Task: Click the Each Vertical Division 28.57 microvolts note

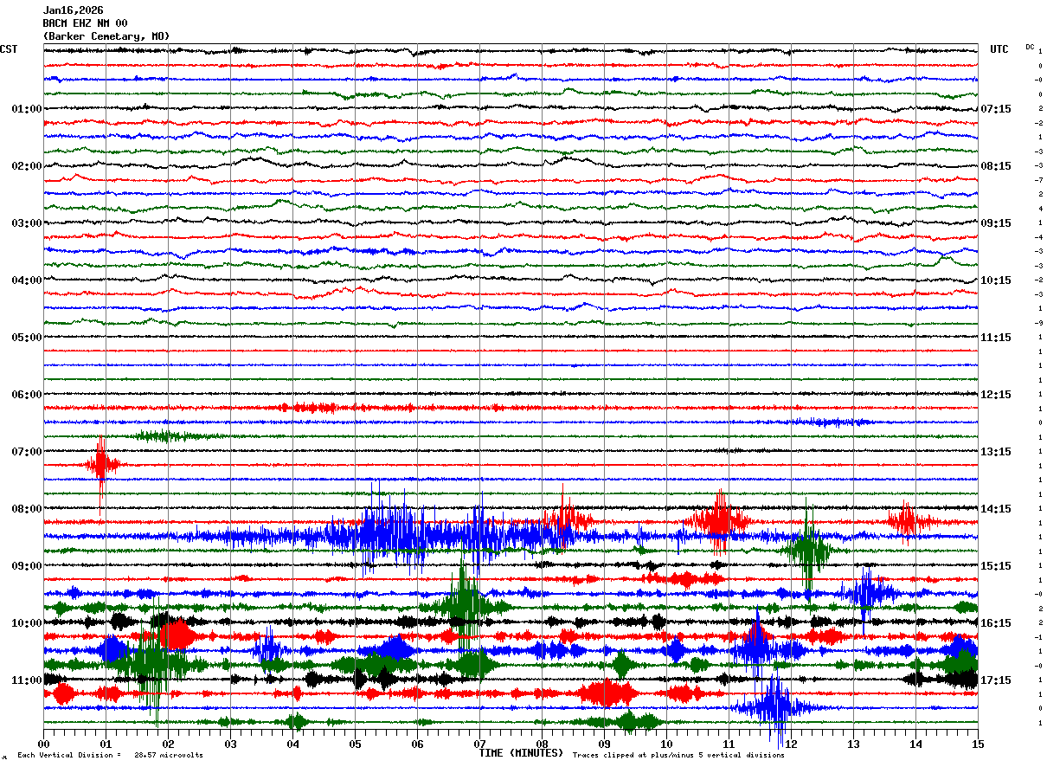Action: tap(110, 756)
